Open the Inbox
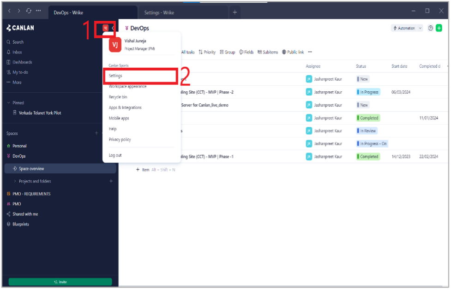This screenshot has width=451, height=290. [14, 52]
